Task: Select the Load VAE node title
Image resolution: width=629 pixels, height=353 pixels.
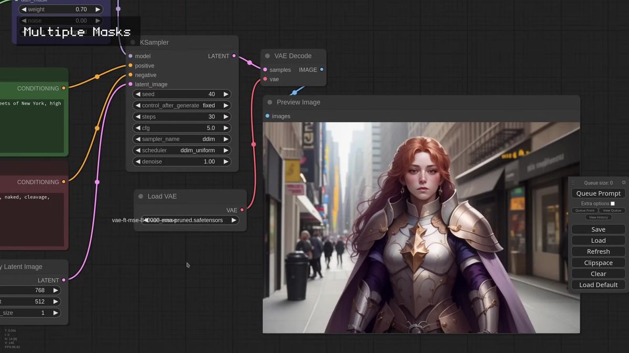Action: point(162,197)
